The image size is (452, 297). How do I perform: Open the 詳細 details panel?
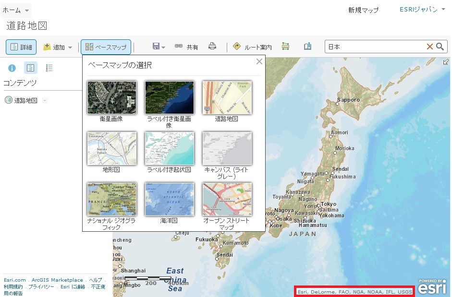(x=21, y=47)
